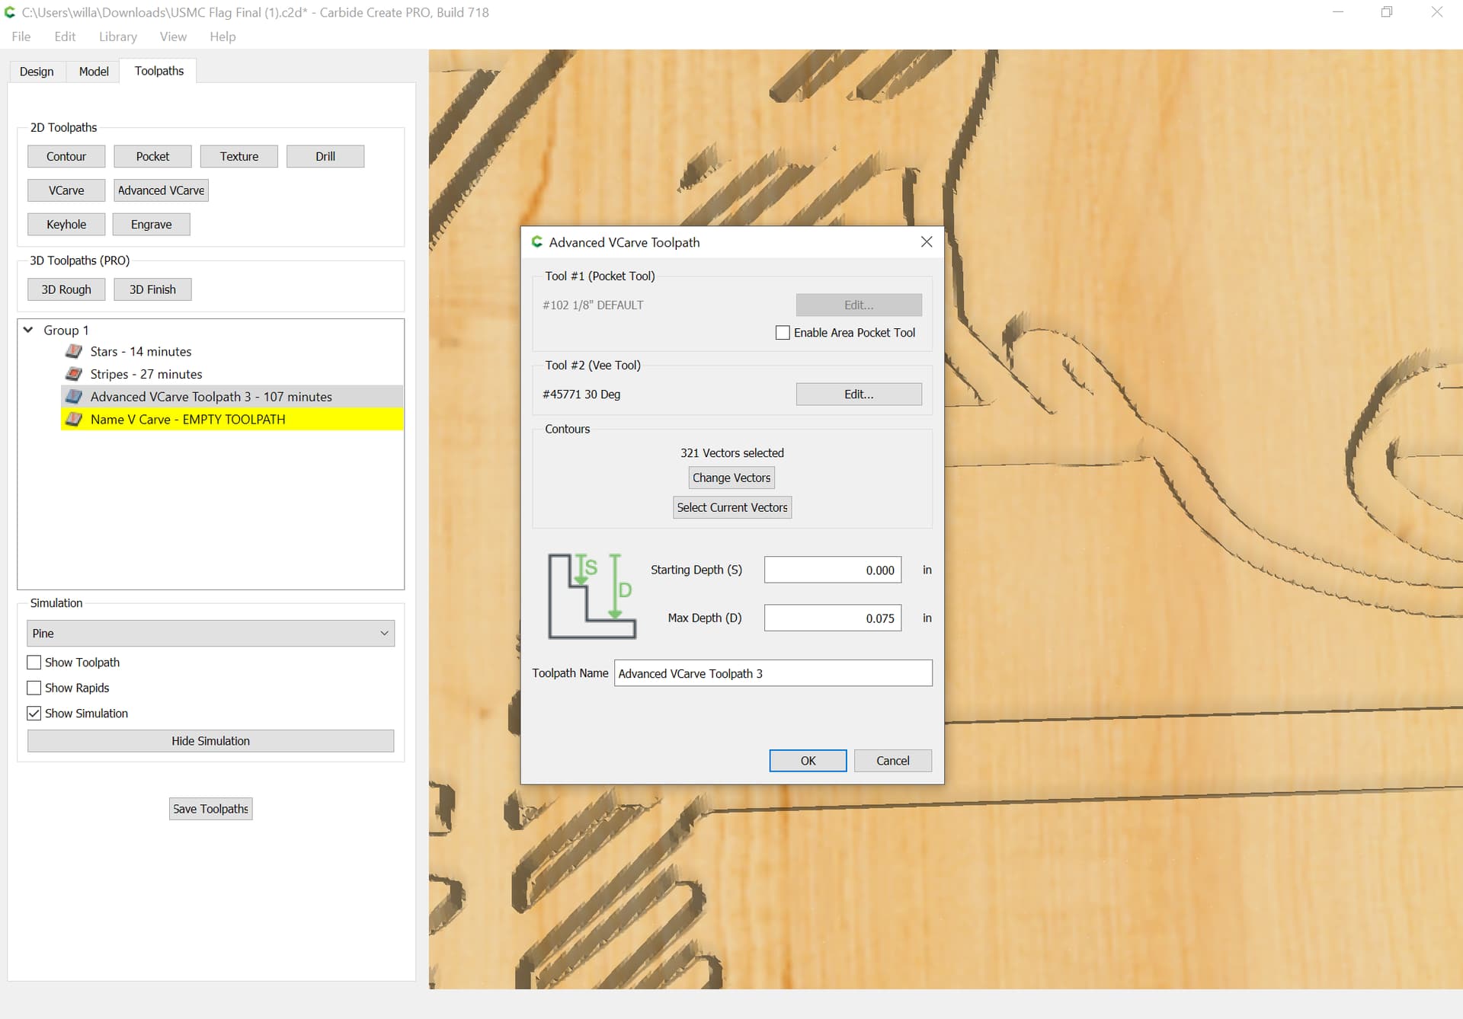Select the Stripes - 27 minutes toolpath

[x=146, y=374]
